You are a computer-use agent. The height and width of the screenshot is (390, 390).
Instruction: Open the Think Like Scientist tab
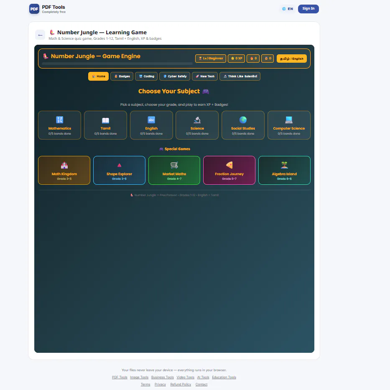pyautogui.click(x=240, y=76)
